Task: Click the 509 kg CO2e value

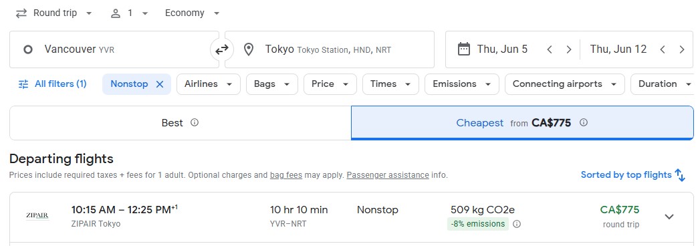Action: 483,209
